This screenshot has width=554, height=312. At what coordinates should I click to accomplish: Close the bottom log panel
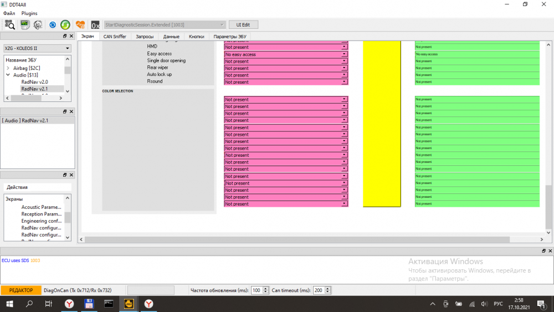click(550, 251)
